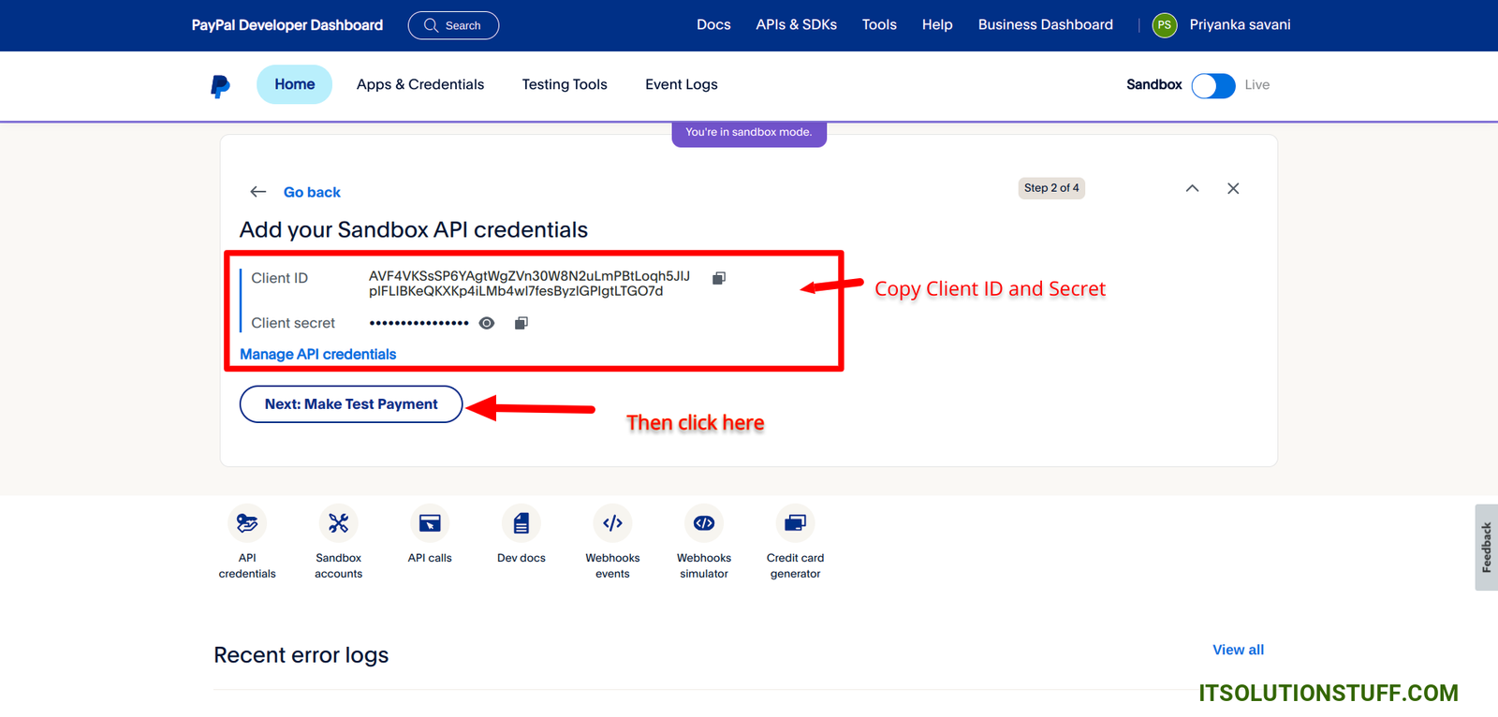
Task: Close the Sandbox API credentials card
Action: pyautogui.click(x=1233, y=188)
